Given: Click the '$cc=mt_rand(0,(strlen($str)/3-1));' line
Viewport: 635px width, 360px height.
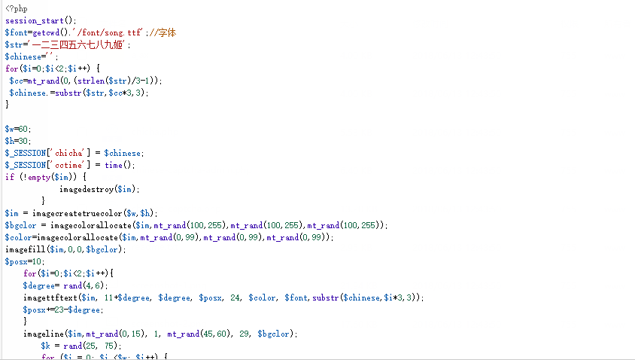Looking at the screenshot, I should coord(86,81).
